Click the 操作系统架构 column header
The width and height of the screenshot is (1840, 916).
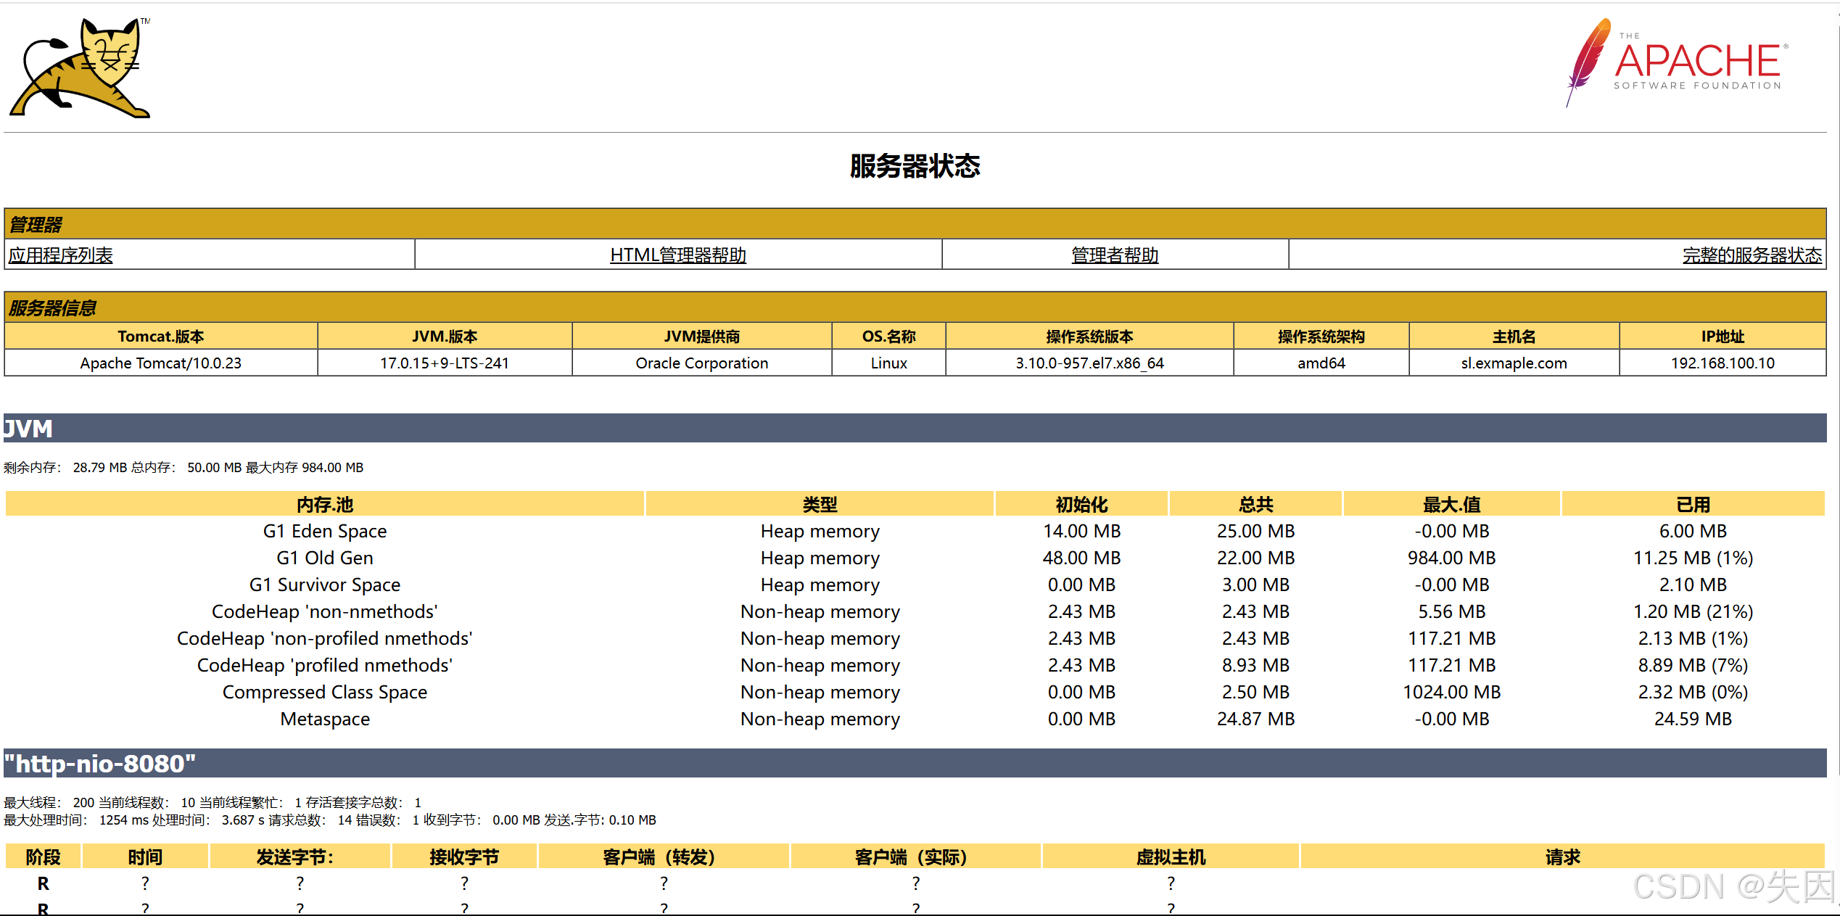(x=1321, y=337)
